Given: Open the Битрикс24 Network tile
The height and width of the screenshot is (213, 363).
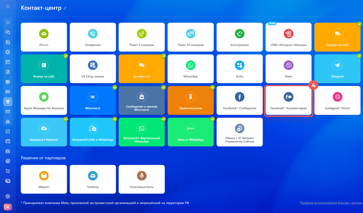Looking at the screenshot, I should coord(44,132).
